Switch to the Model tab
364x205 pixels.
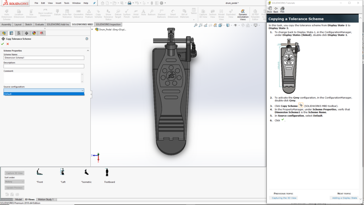pyautogui.click(x=18, y=199)
